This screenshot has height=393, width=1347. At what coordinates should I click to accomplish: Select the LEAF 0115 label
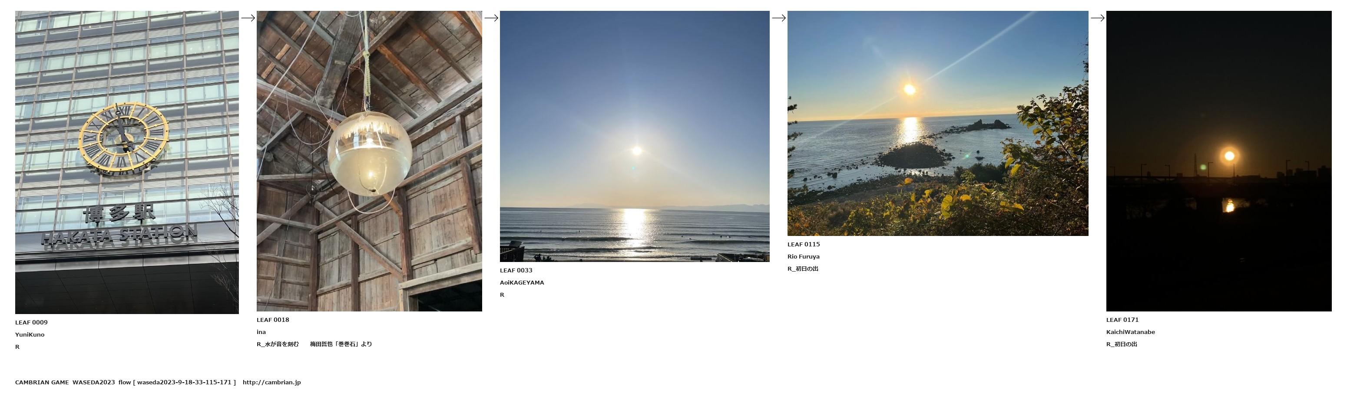point(804,244)
